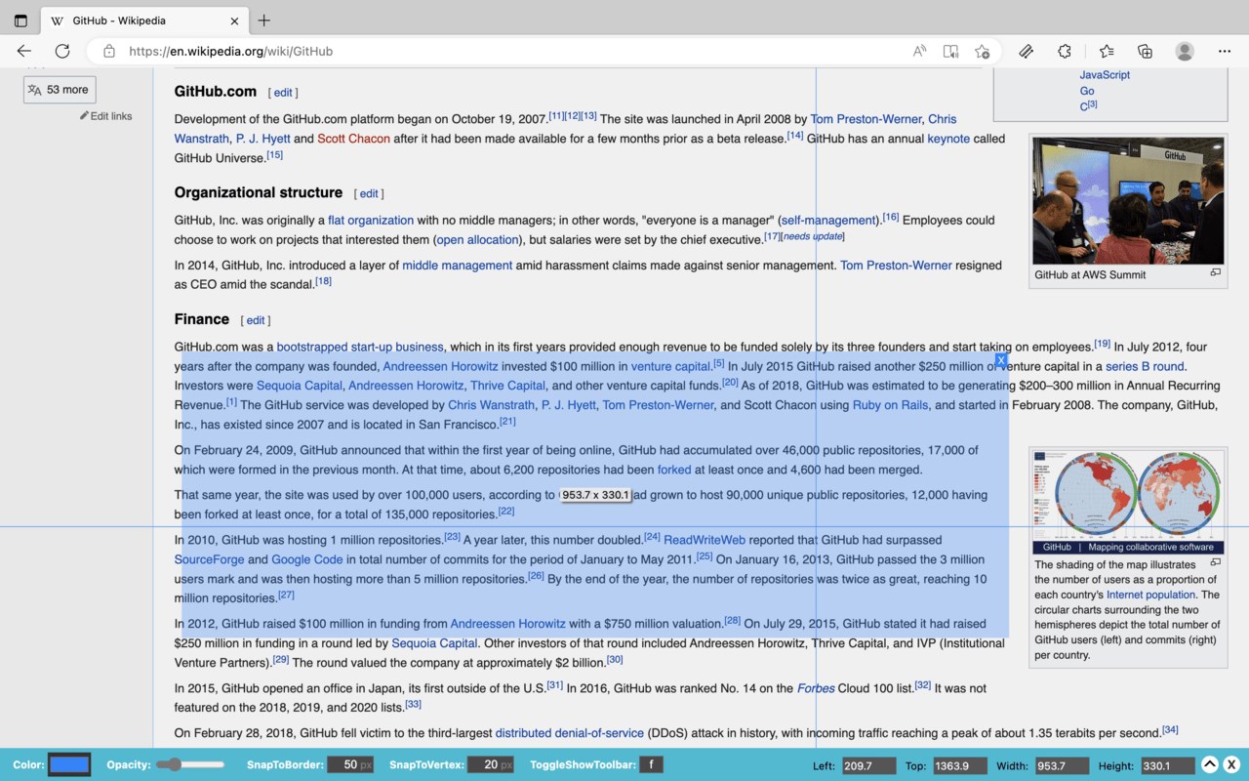This screenshot has width=1249, height=781.
Task: Refresh the Wikipedia page
Action: pos(62,51)
